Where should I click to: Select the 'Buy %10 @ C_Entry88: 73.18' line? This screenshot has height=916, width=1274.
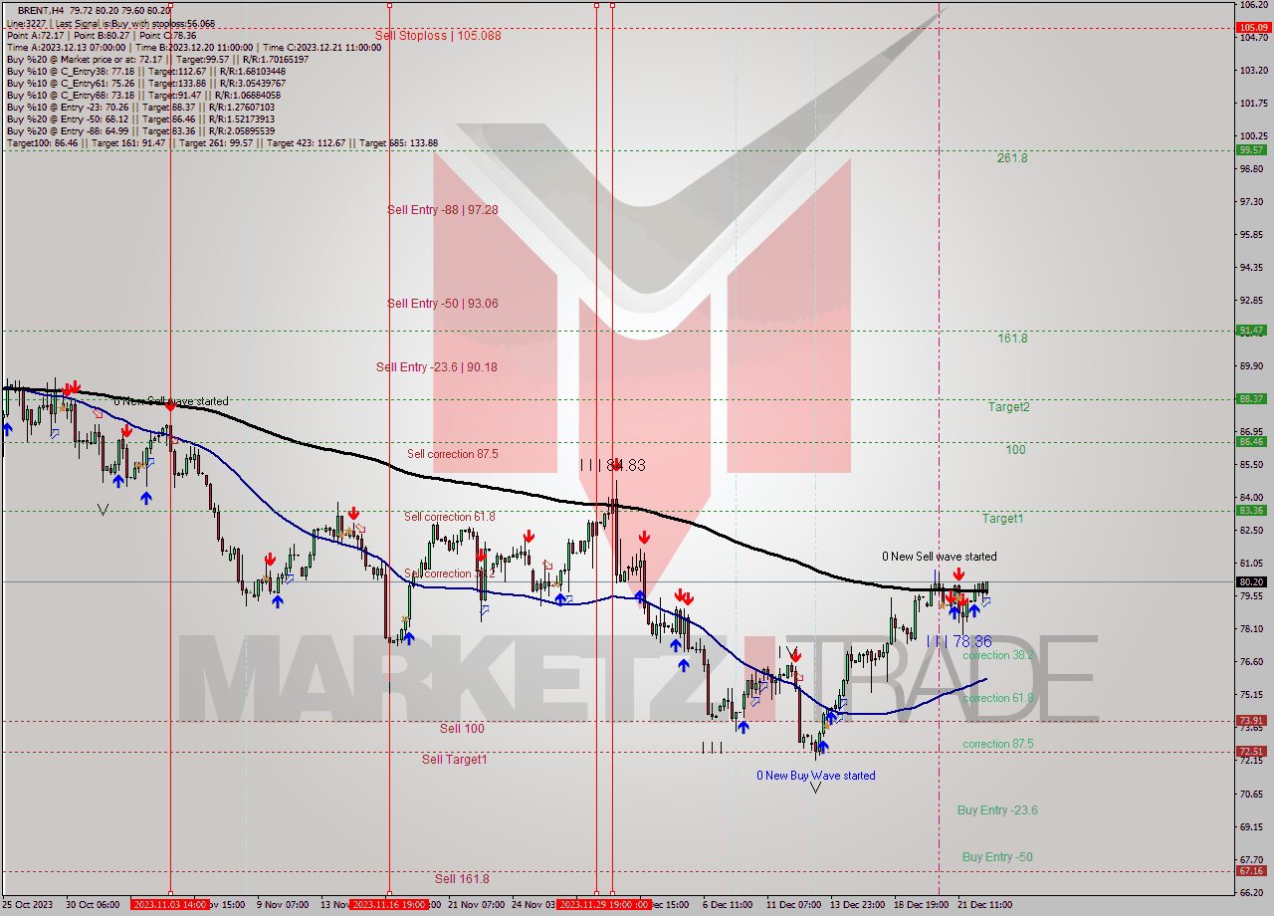click(x=145, y=95)
